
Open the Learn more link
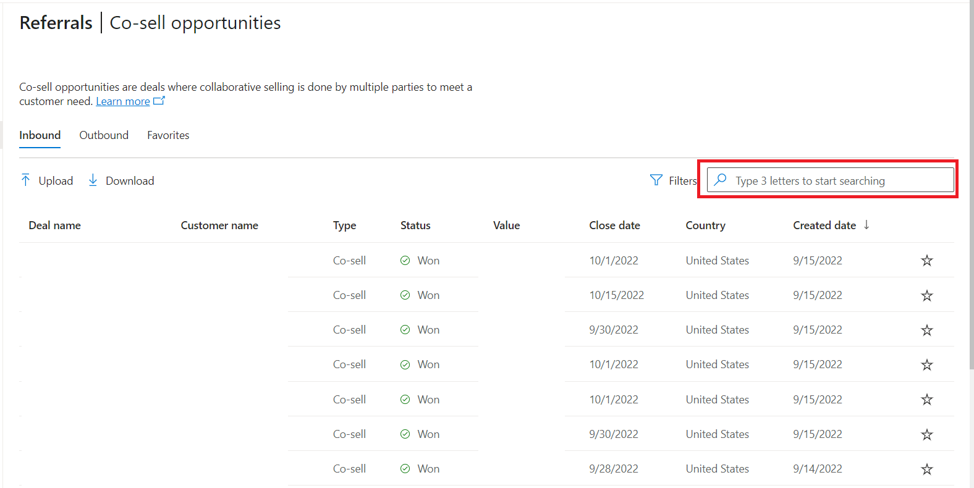coord(123,101)
